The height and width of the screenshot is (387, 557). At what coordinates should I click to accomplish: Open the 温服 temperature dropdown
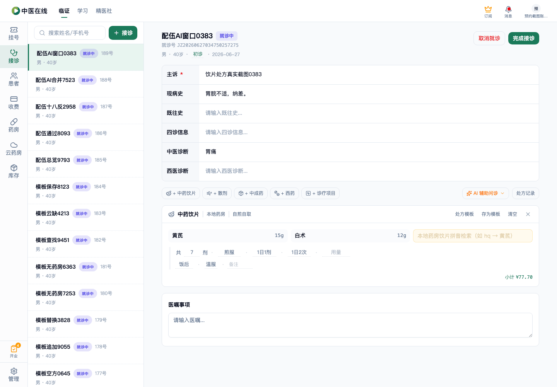(211, 264)
